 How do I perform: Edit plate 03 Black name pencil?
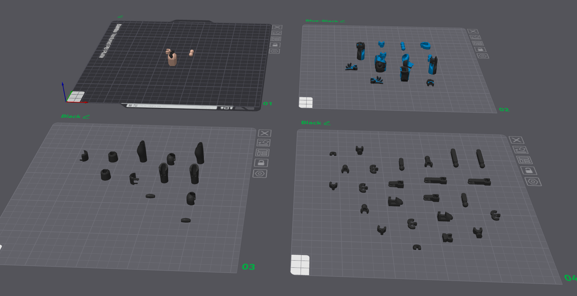click(x=86, y=117)
